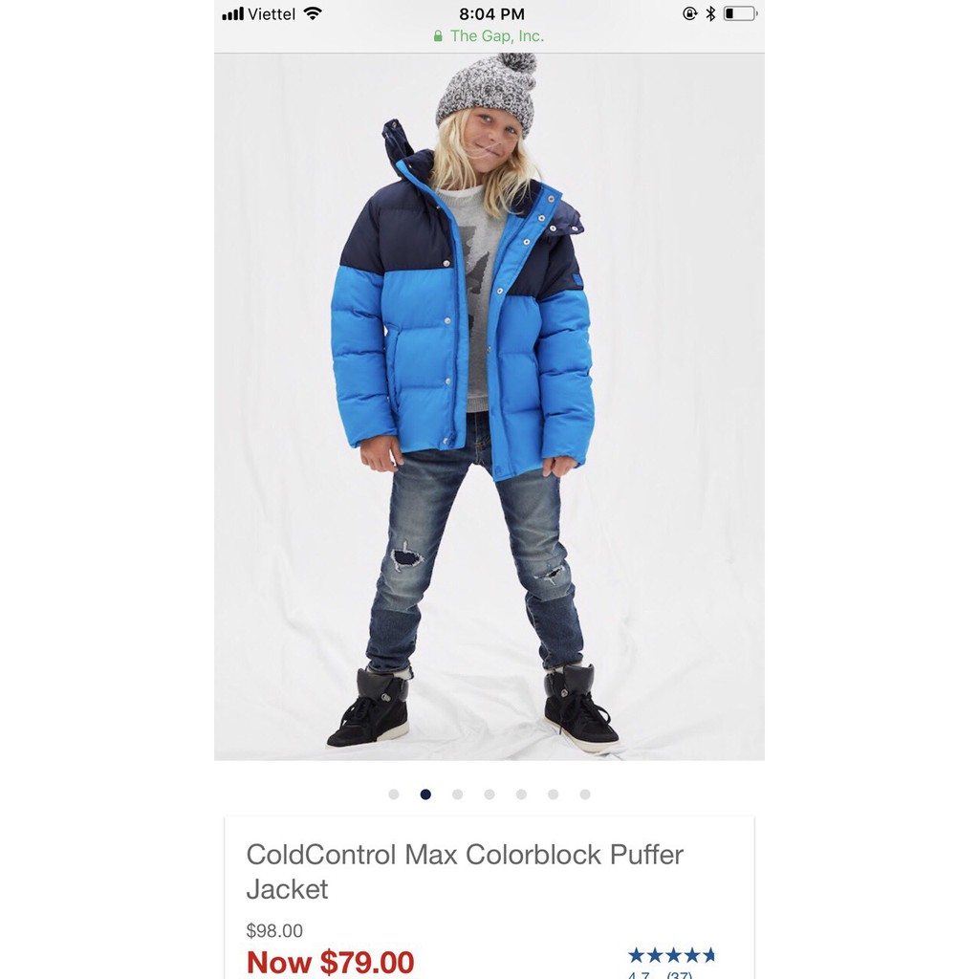
Task: Select the last image carousel dot
Action: coord(584,794)
